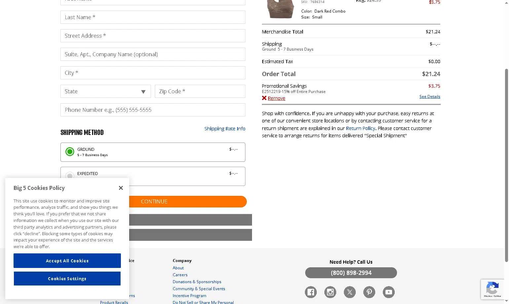Click the Need Help? Call Us text
Viewport: 509px width, 304px height.
[351, 262]
